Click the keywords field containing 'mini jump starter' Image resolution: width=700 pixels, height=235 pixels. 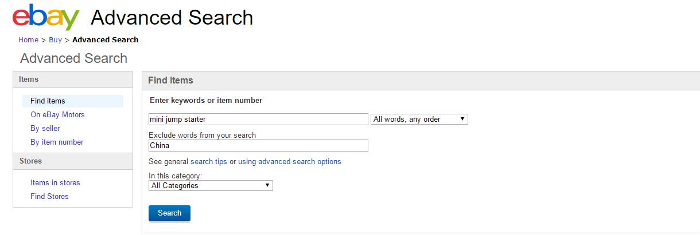coord(258,120)
